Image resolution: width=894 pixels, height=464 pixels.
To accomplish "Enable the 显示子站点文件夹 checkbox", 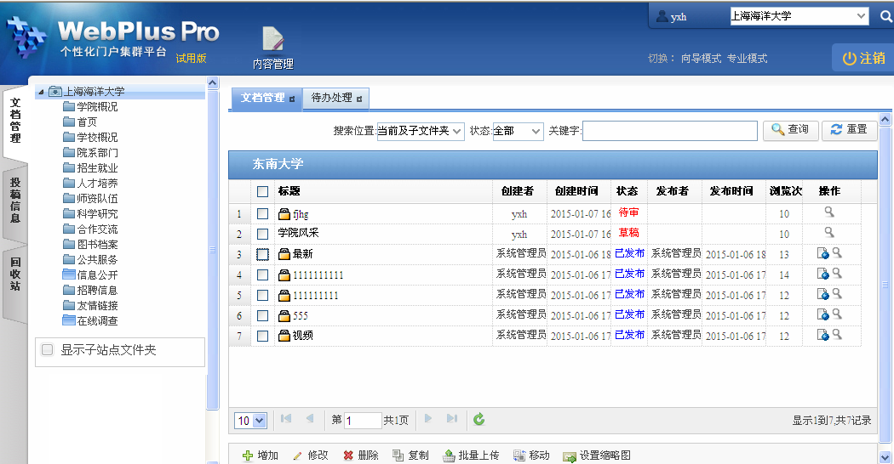I will (48, 349).
